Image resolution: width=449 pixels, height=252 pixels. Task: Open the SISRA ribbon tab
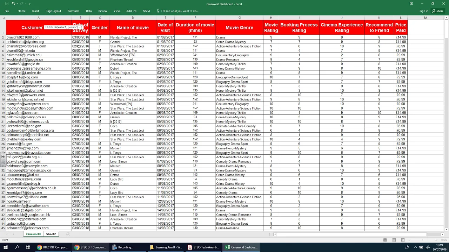[147, 11]
